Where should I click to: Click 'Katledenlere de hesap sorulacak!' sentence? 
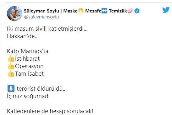point(50,111)
